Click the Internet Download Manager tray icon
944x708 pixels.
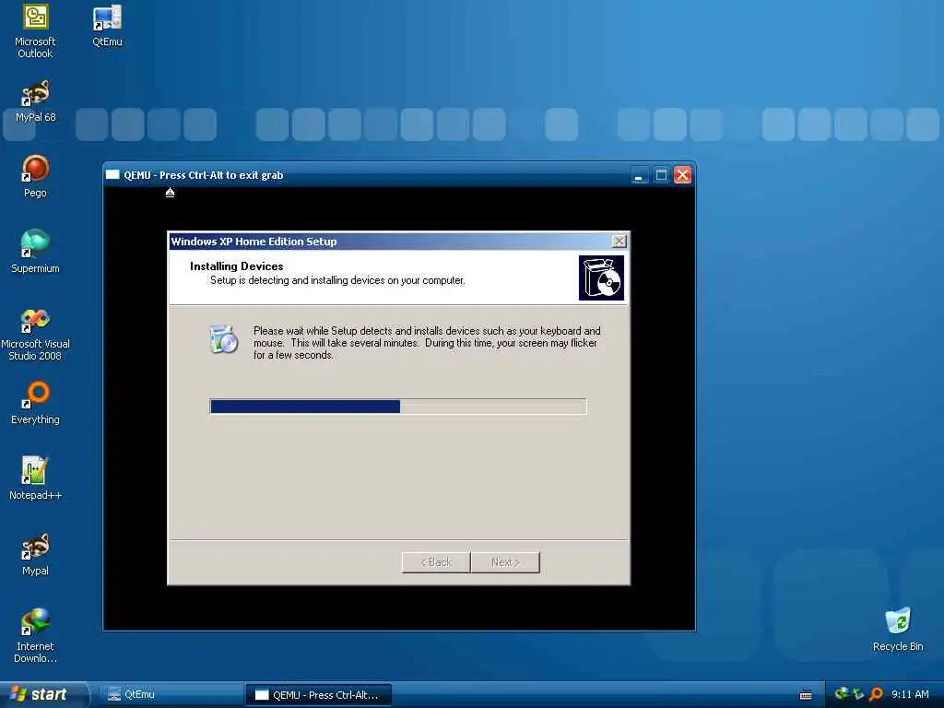coord(843,694)
